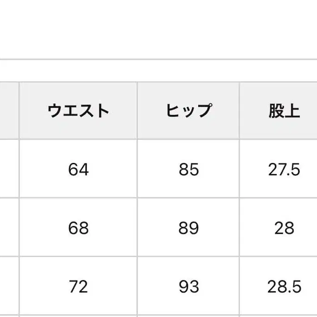Viewport: 317px width, 317px height.
Task: Click the blank white area above the divider line
Action: tap(158, 28)
